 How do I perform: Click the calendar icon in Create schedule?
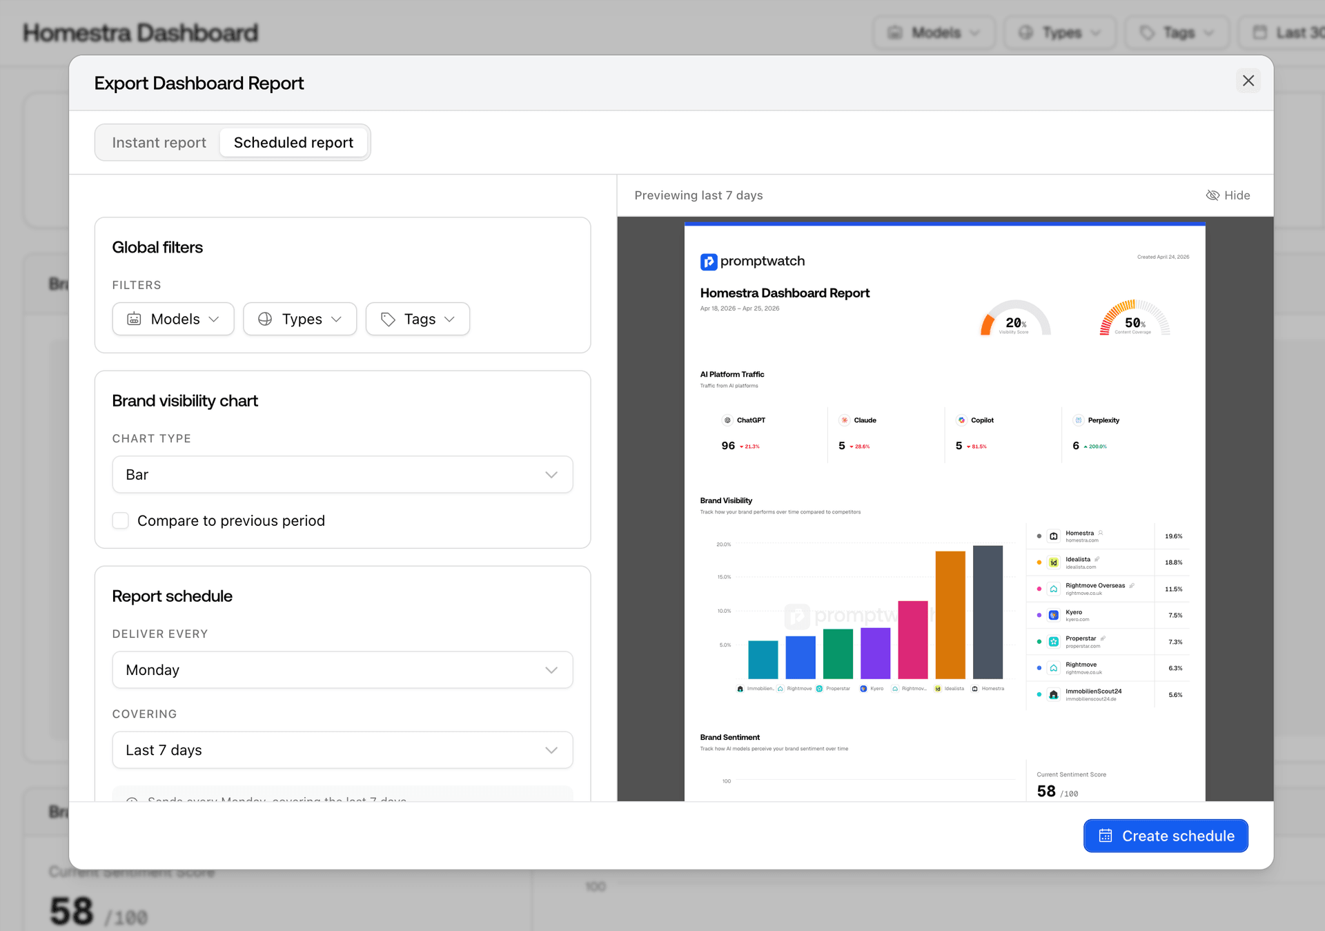[1106, 836]
